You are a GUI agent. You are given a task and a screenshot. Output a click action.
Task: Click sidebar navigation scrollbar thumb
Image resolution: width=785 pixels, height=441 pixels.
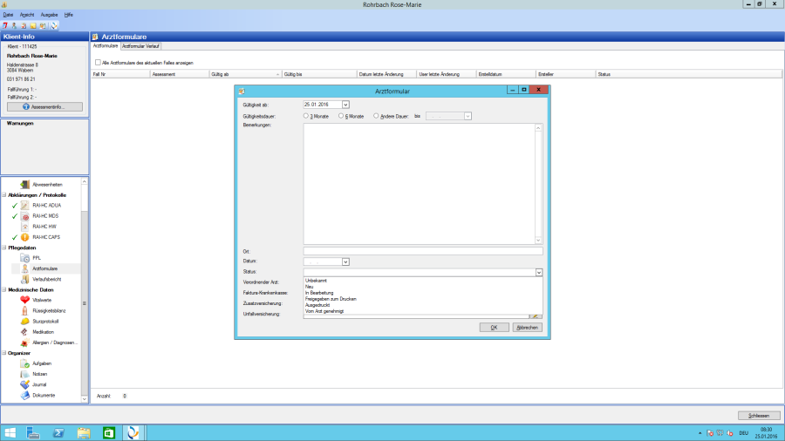pos(84,302)
